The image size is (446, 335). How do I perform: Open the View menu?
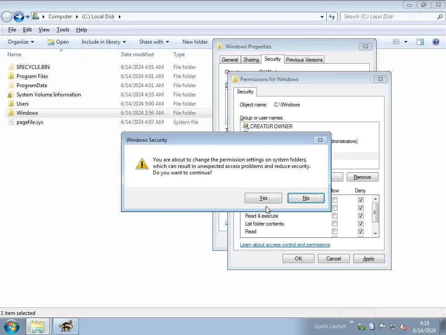[x=44, y=30]
